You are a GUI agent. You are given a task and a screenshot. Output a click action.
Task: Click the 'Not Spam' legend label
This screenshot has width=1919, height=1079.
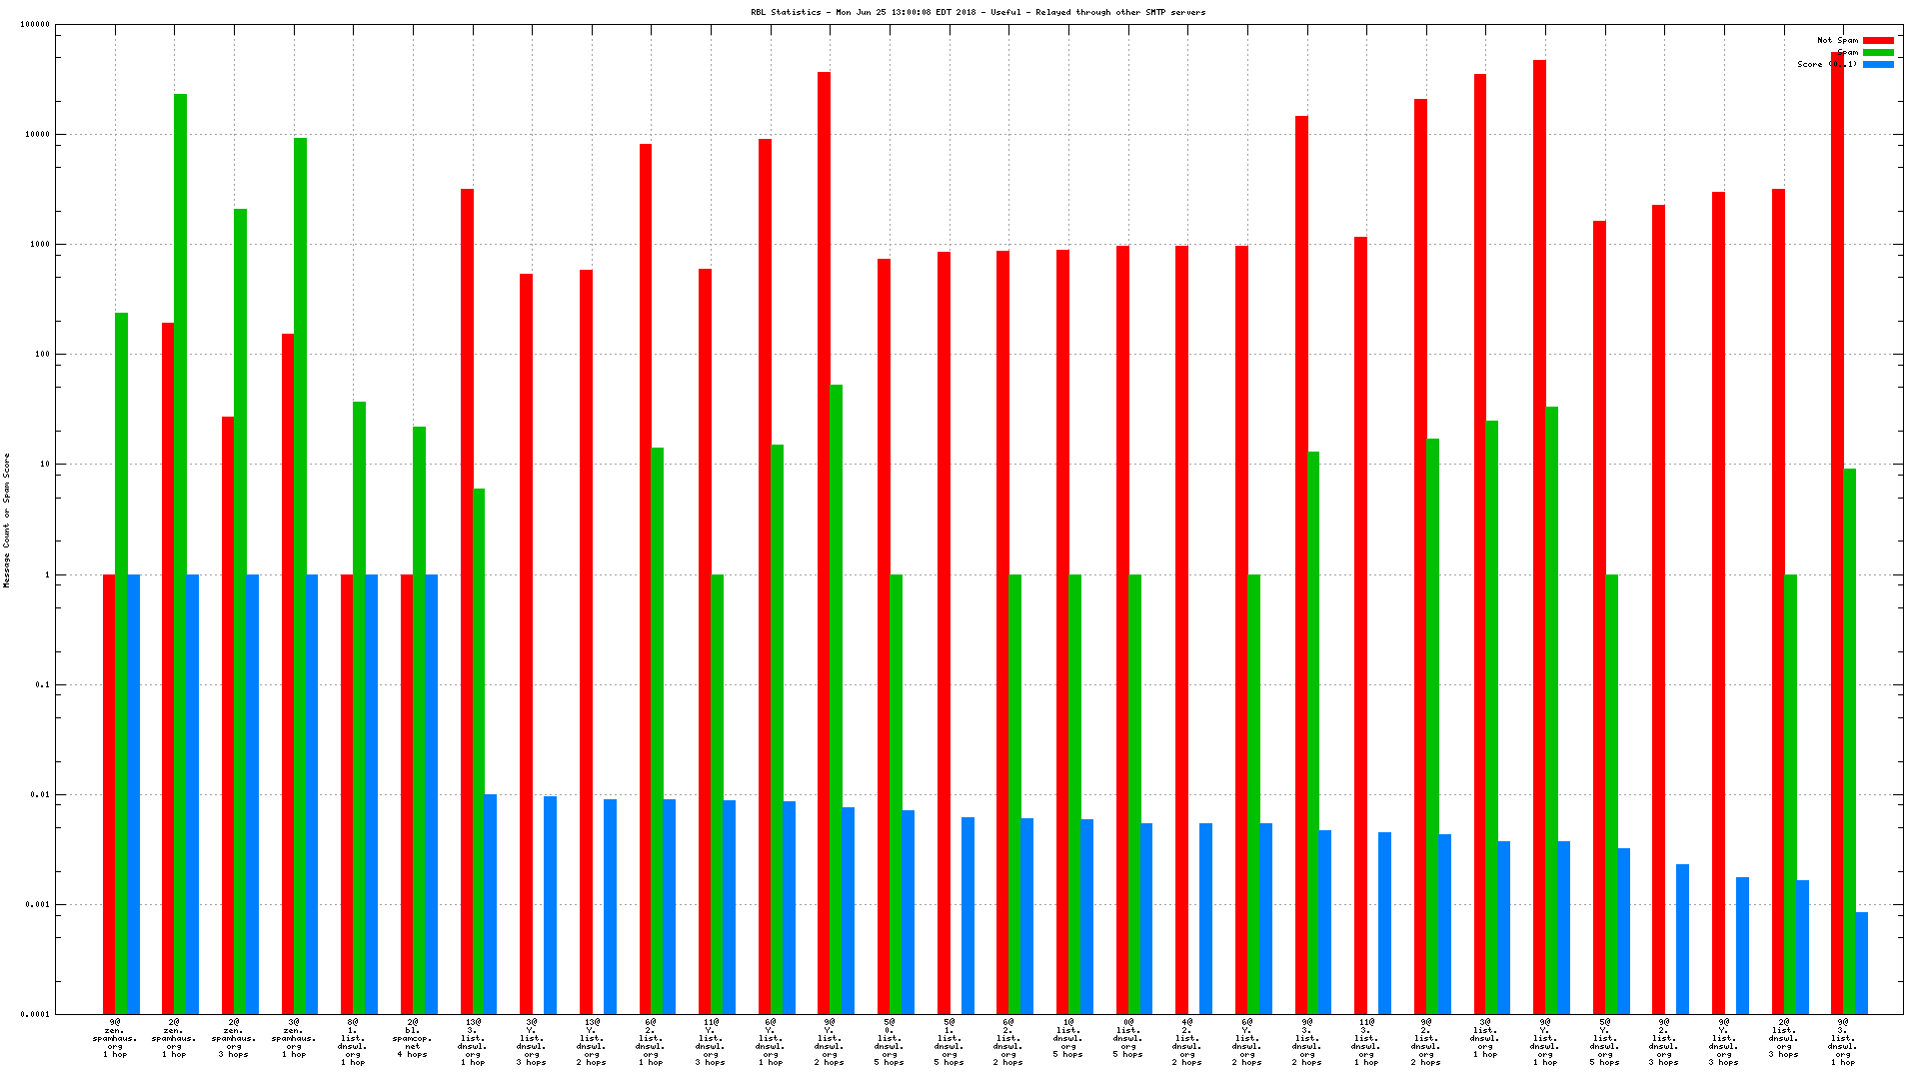1837,41
